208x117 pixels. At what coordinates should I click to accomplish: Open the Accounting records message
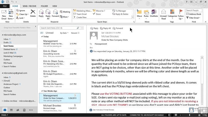(60, 54)
